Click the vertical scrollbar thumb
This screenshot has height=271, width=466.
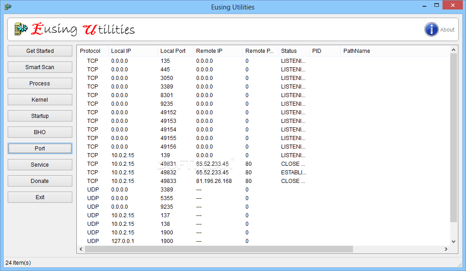453,138
